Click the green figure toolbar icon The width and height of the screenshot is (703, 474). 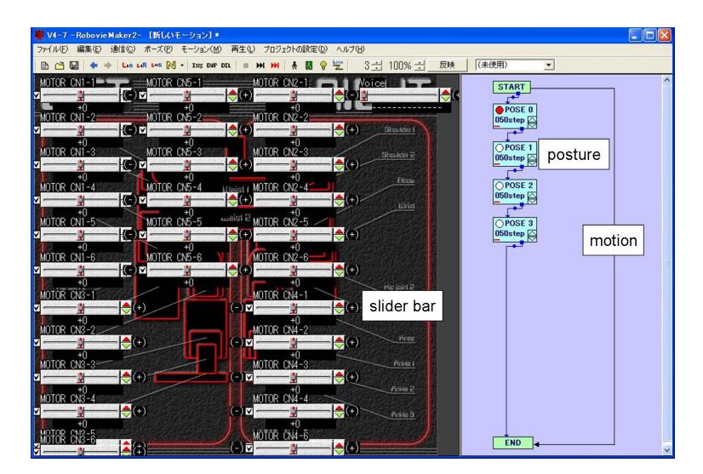[309, 66]
